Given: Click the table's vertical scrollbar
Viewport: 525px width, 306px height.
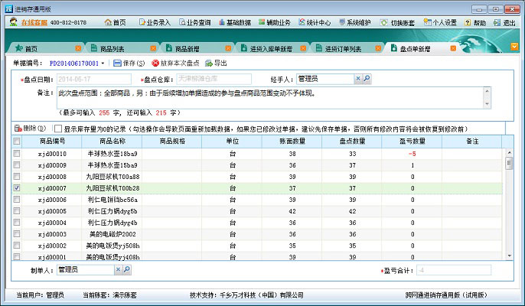Looking at the screenshot, I should pos(509,207).
